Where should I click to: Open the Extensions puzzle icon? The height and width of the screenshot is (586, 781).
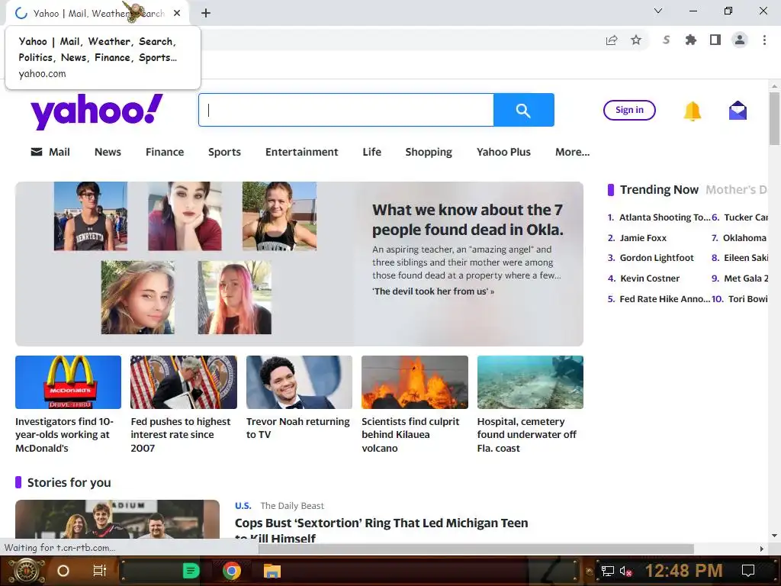[x=691, y=40]
